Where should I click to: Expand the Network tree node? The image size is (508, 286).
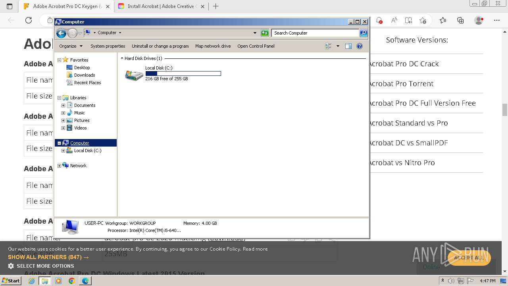pyautogui.click(x=60, y=166)
